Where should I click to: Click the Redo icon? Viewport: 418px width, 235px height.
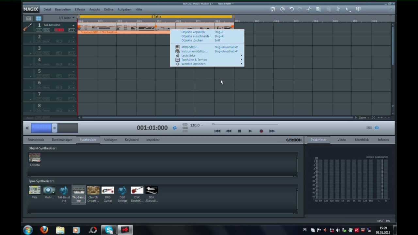click(300, 9)
